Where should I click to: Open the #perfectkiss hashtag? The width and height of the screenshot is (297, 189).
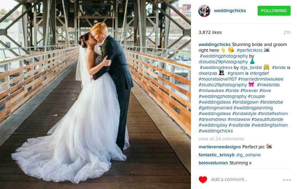[250, 50]
